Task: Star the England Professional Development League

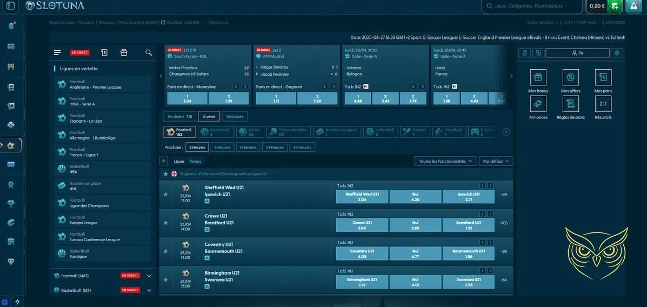Action: click(166, 174)
